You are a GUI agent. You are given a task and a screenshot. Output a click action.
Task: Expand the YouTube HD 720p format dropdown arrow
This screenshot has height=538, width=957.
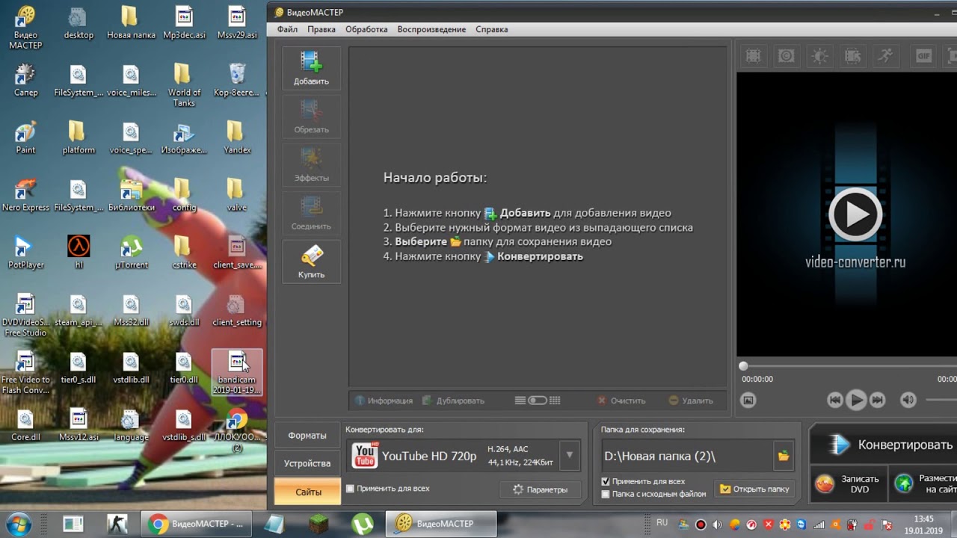(570, 455)
